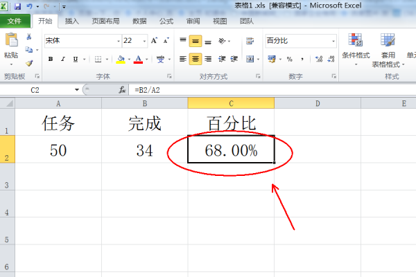The image size is (416, 277).
Task: Toggle bottom vertical alignment
Action: (208, 41)
